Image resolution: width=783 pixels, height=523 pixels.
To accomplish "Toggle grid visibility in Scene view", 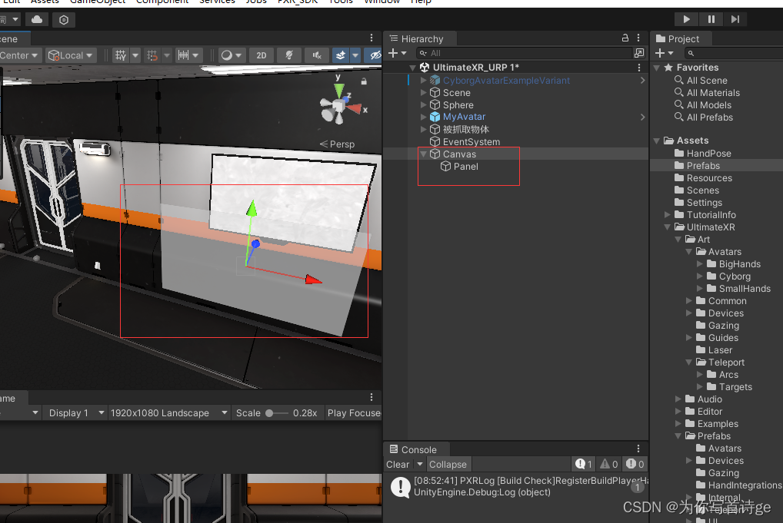I will coord(121,55).
